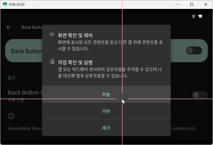Maximize the DSB-0230 window

coord(192,5)
